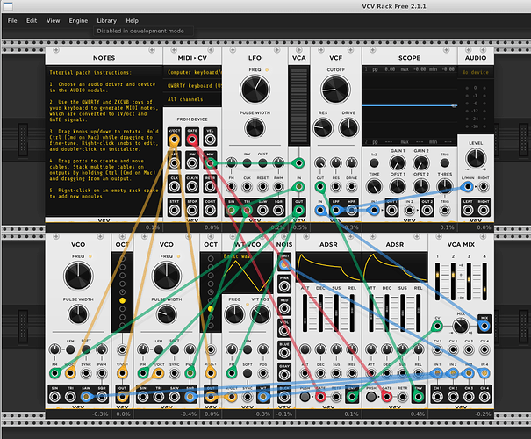This screenshot has height=439, width=531.
Task: Click the VCF CUTOFF knob
Action: pyautogui.click(x=335, y=90)
